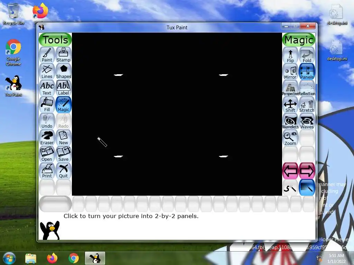Open Google Chrome desktop shortcut
The height and width of the screenshot is (265, 354).
(13, 53)
